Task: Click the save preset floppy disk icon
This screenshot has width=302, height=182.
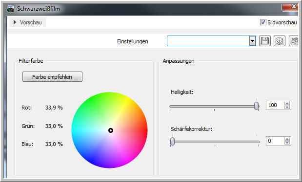Action: coord(265,41)
